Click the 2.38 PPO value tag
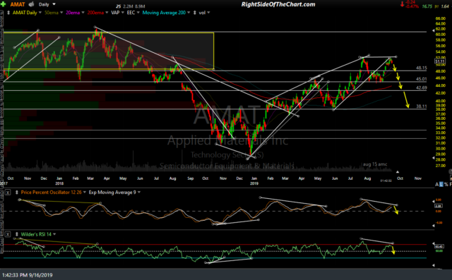The height and width of the screenshot is (280, 452). (438, 206)
